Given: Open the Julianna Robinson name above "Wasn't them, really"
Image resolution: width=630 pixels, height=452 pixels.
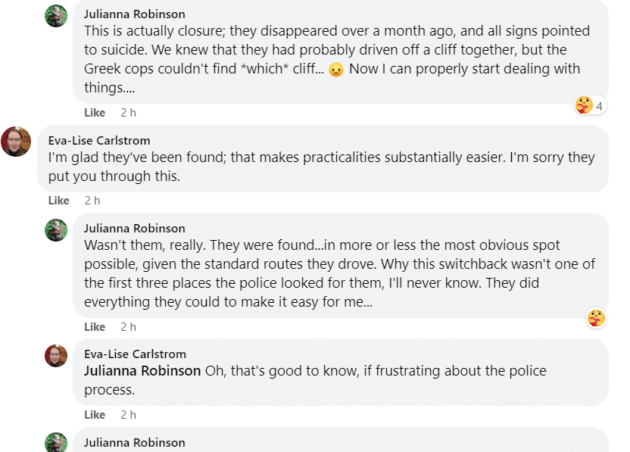Looking at the screenshot, I should pos(135,228).
